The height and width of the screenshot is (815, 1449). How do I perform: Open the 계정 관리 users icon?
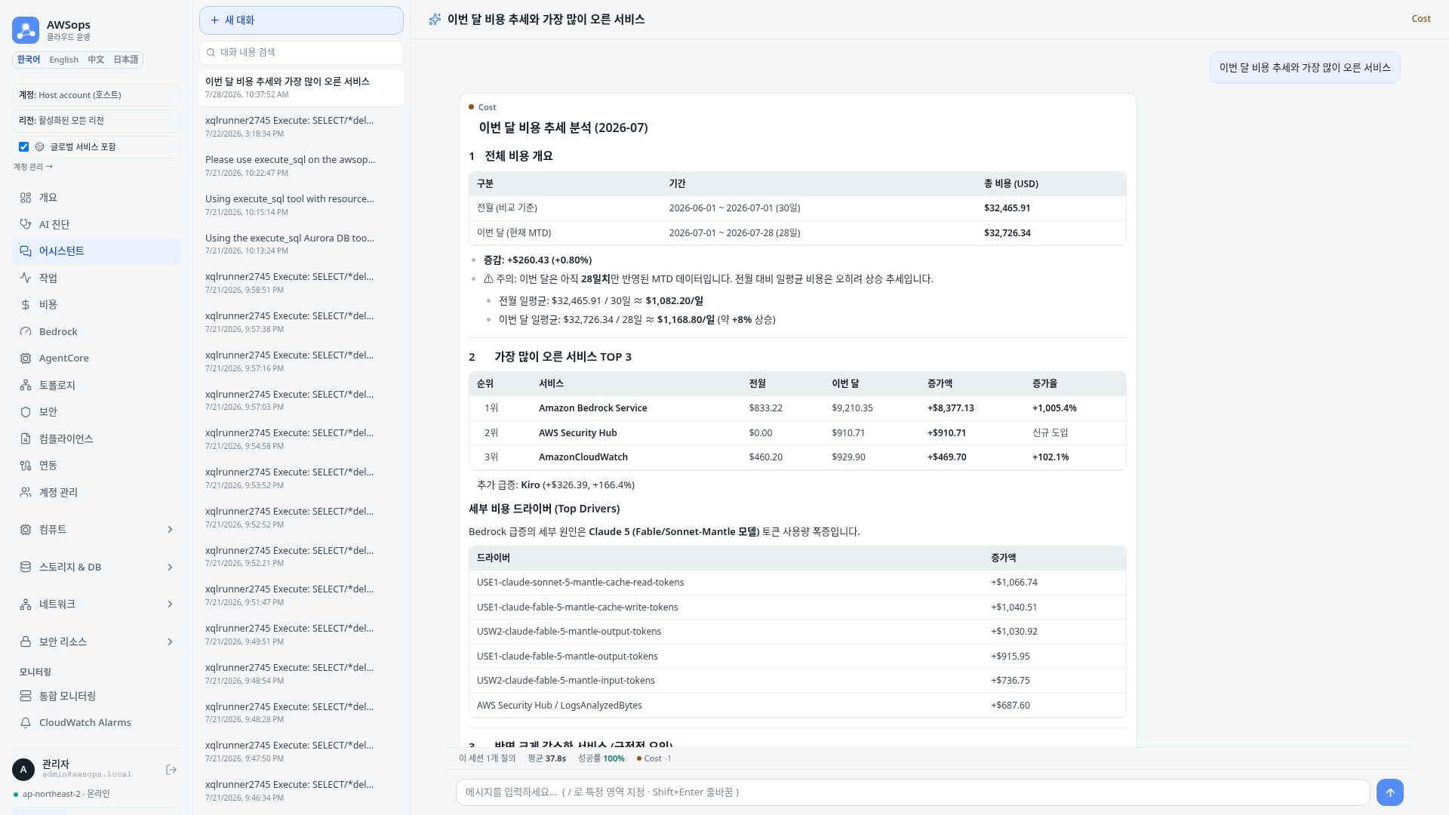tap(26, 492)
